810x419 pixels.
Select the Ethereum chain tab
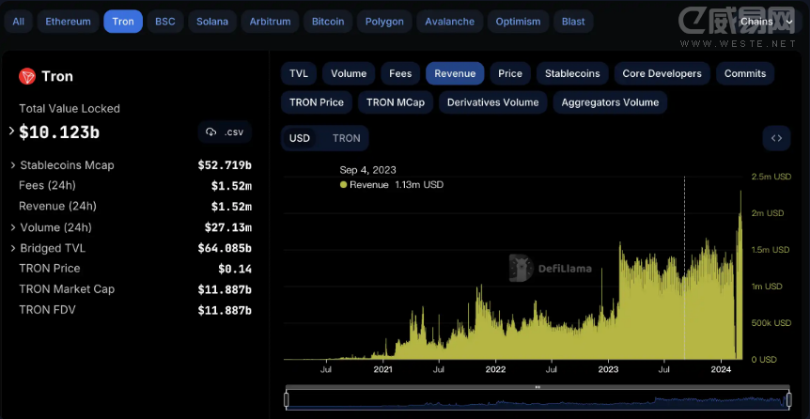[69, 22]
